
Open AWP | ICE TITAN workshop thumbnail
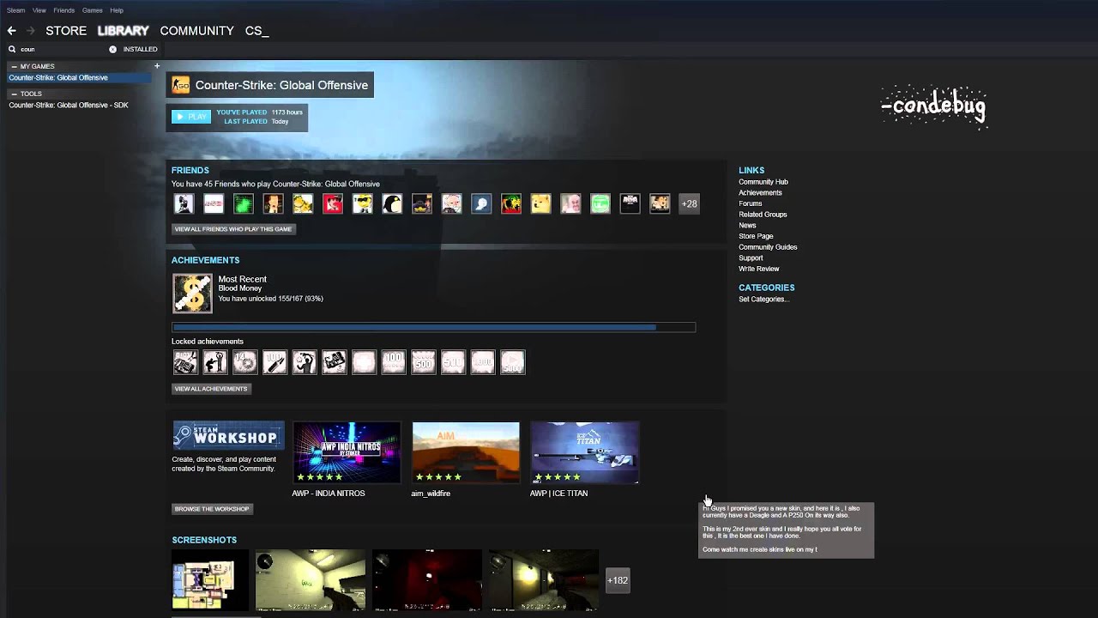584,452
